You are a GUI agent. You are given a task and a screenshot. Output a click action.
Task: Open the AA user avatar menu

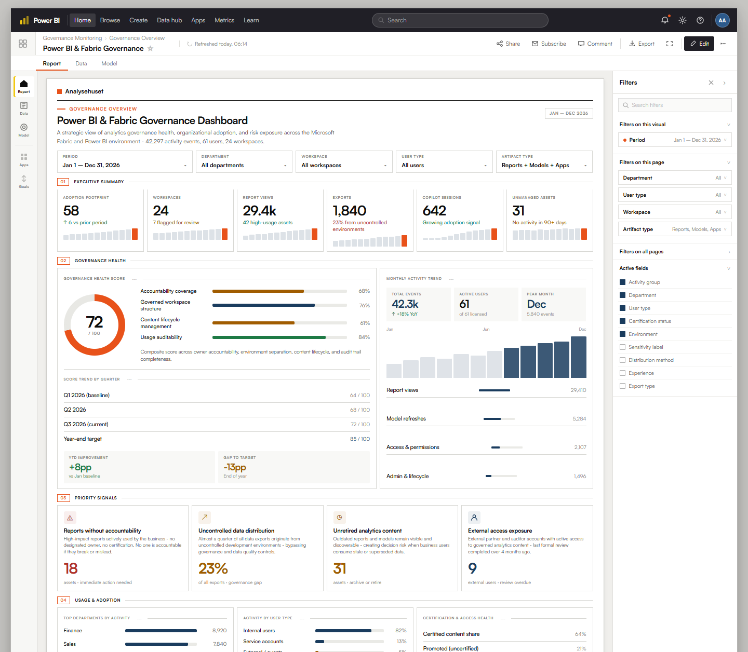pos(722,20)
